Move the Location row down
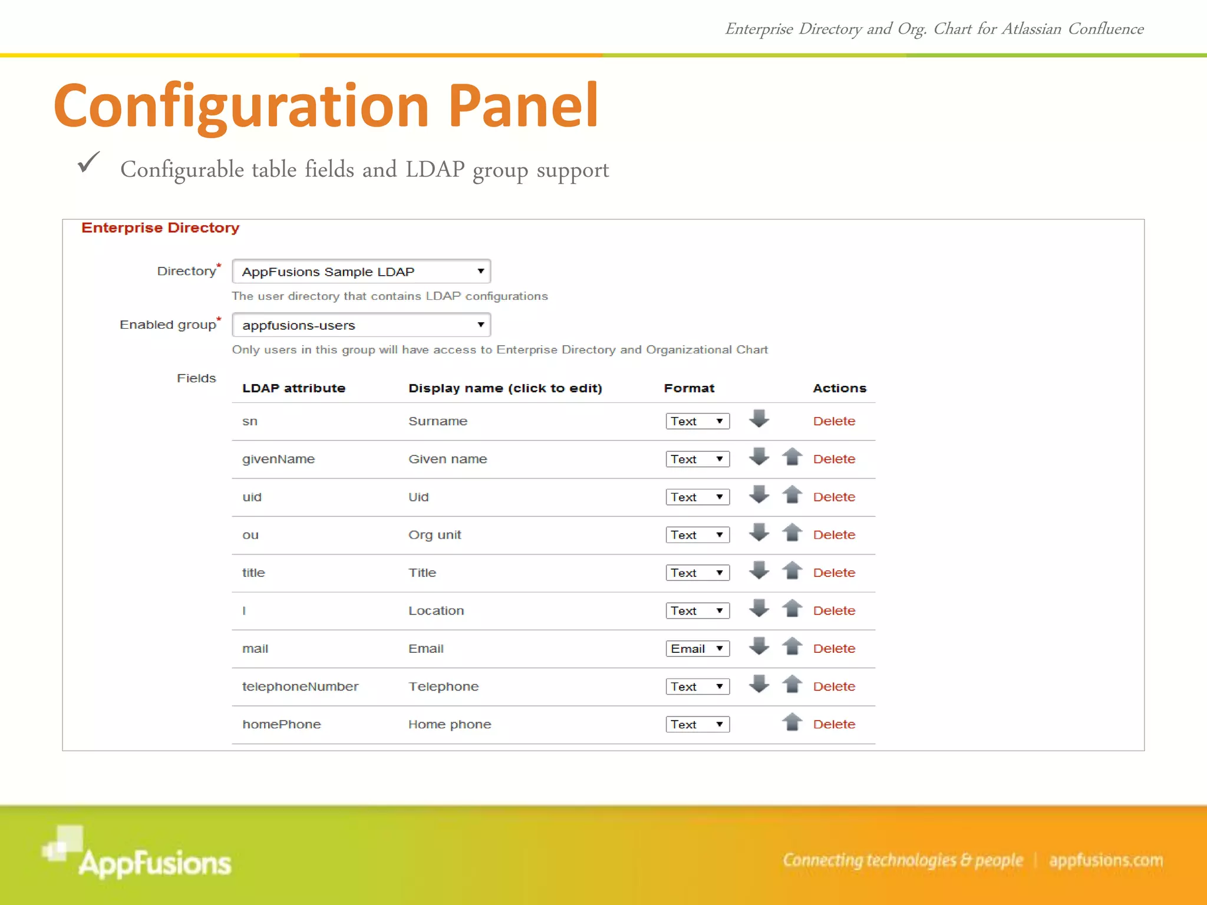Viewport: 1207px width, 905px height. click(x=759, y=608)
